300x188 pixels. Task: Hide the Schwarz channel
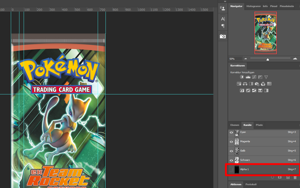click(x=231, y=160)
